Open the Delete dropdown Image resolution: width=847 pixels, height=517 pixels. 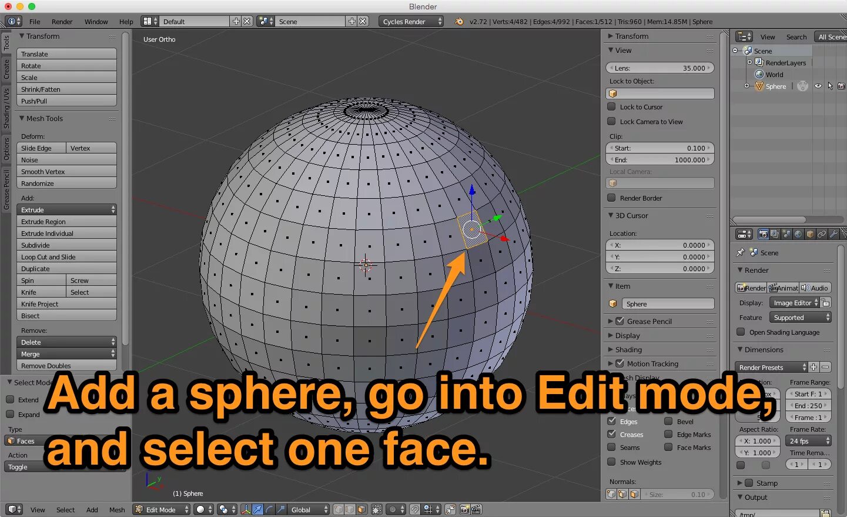click(66, 342)
